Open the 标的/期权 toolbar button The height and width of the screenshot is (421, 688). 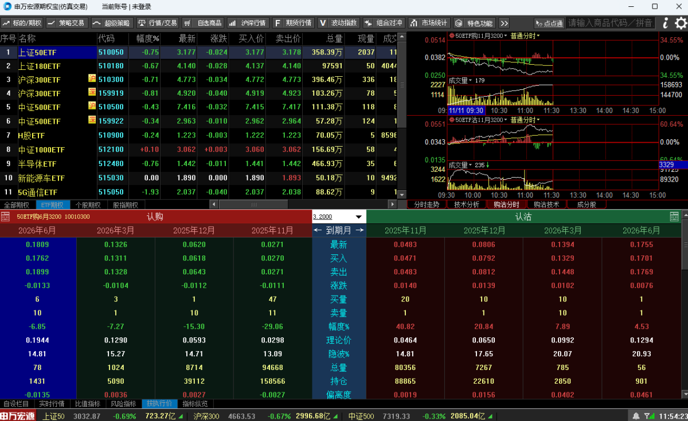[22, 23]
